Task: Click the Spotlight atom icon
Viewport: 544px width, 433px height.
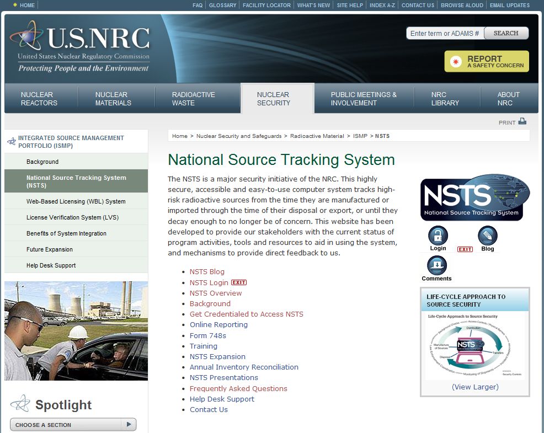Action: pyautogui.click(x=20, y=404)
